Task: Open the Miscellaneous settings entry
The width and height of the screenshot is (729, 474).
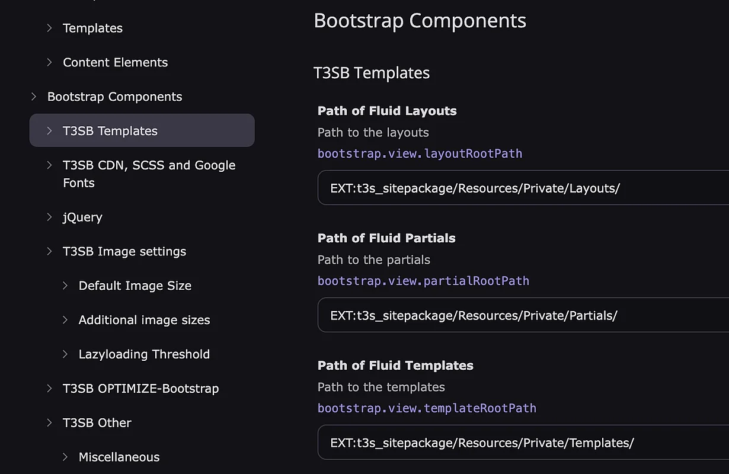Action: point(119,457)
